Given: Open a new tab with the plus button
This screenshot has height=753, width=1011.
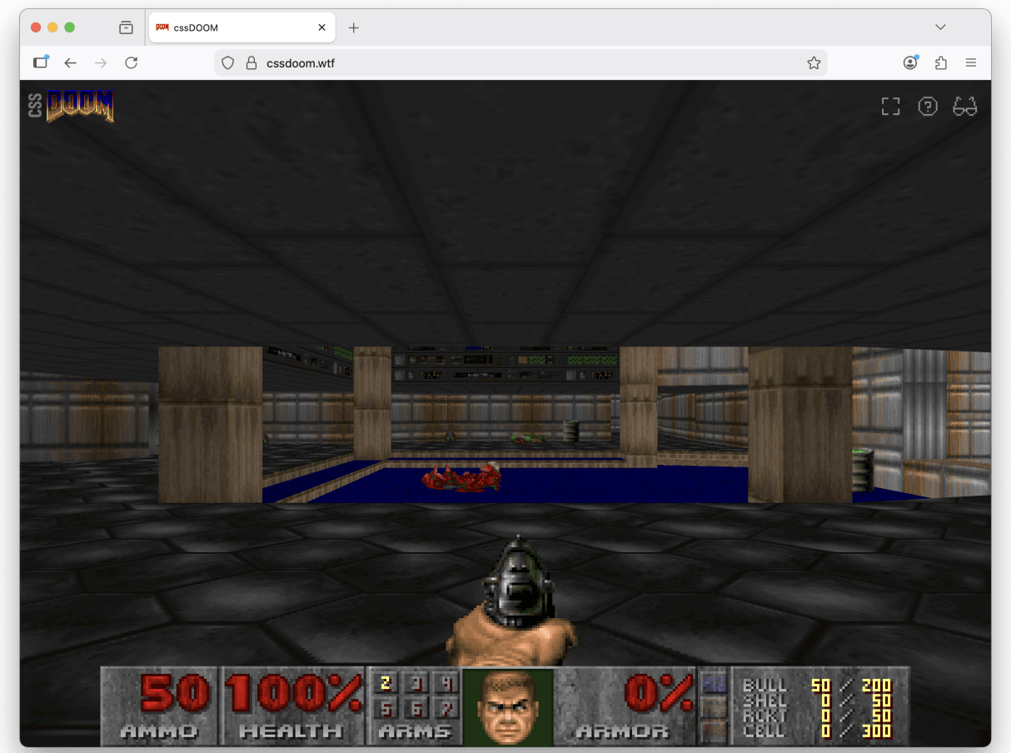Looking at the screenshot, I should click(x=353, y=27).
